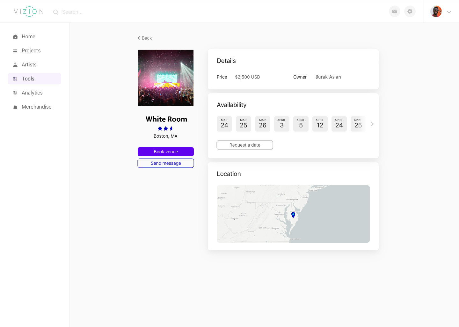Click the Projects sidebar icon

[x=15, y=51]
